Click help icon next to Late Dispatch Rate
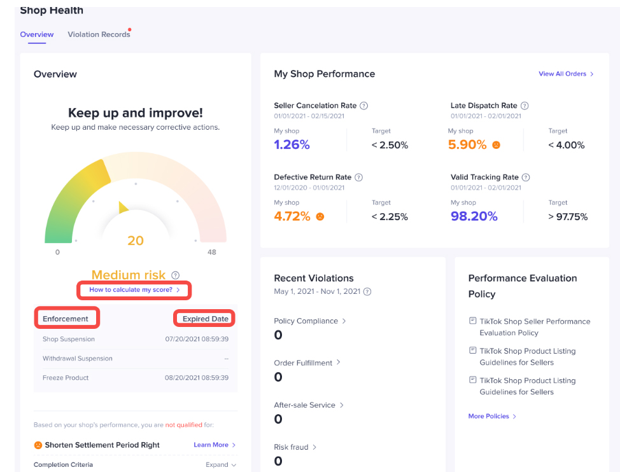 coord(525,106)
